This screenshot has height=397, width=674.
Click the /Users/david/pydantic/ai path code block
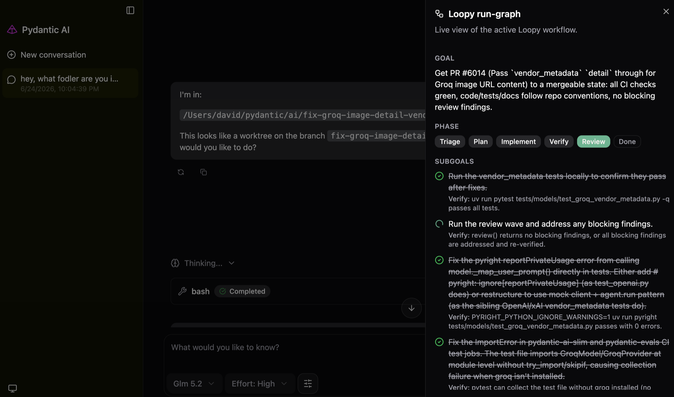click(303, 115)
